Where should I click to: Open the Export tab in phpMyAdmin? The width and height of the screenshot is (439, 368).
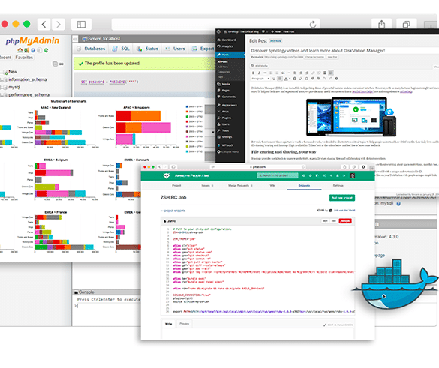[x=203, y=49]
